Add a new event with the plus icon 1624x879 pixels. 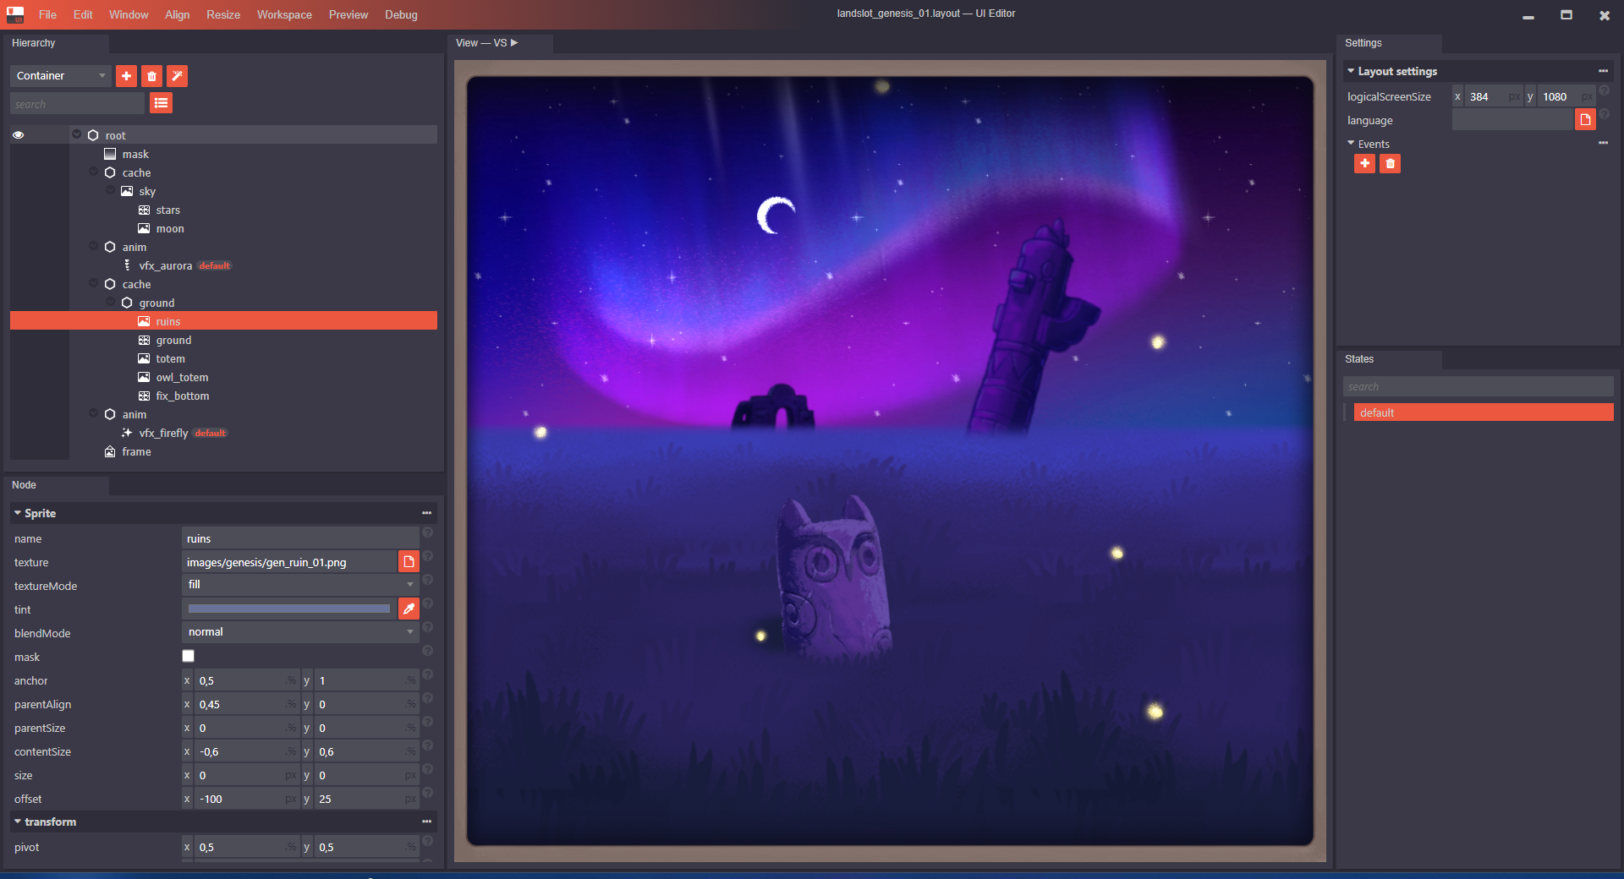[x=1364, y=164]
